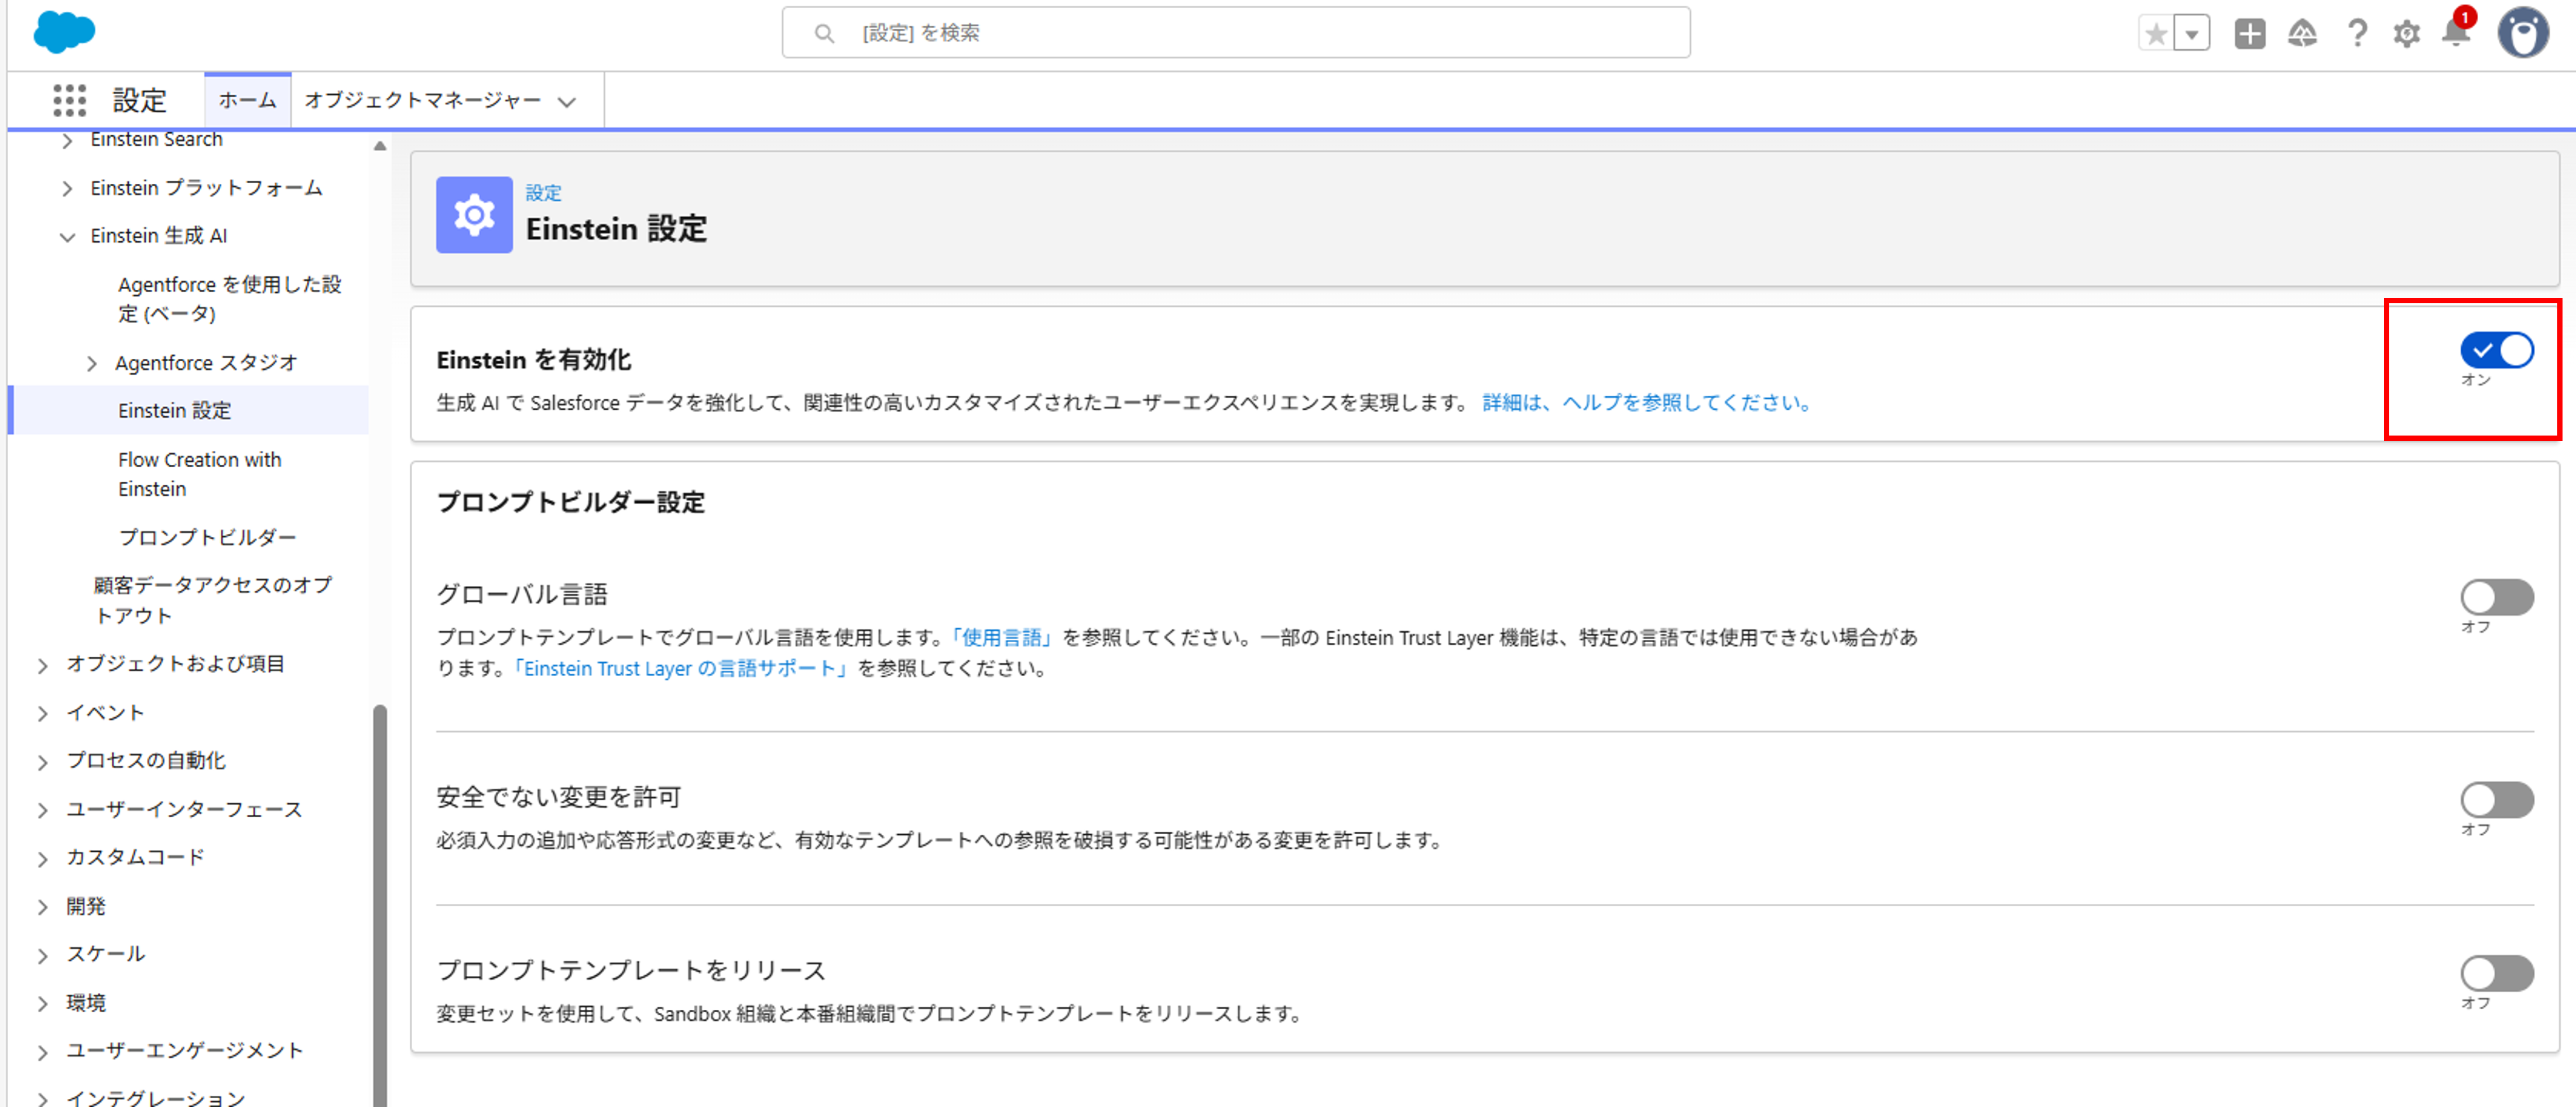Open the setup gear icon in header
The width and height of the screenshot is (2576, 1107).
[2406, 34]
